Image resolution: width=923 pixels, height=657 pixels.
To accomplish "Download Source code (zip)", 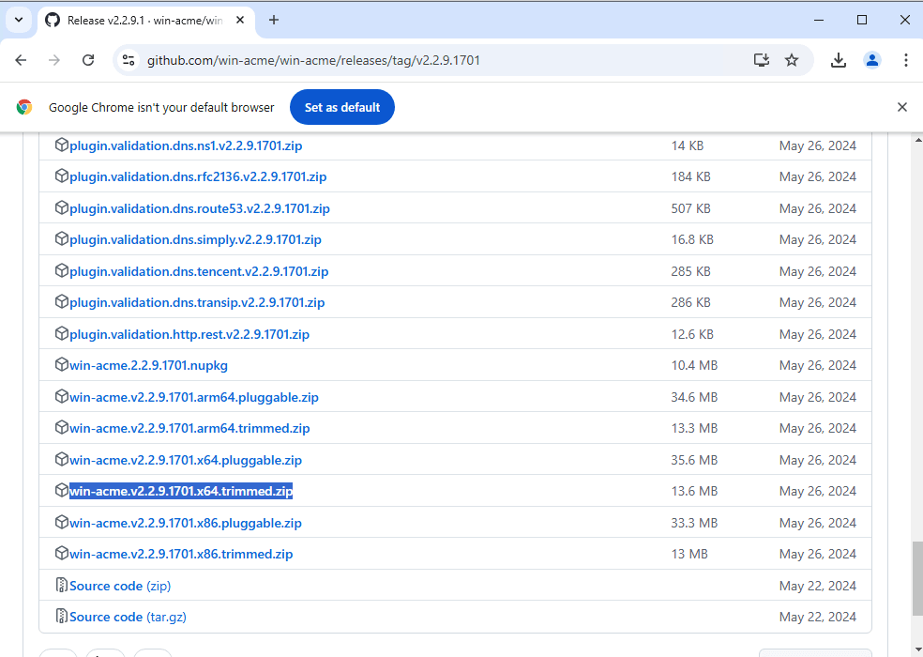I will (x=120, y=587).
